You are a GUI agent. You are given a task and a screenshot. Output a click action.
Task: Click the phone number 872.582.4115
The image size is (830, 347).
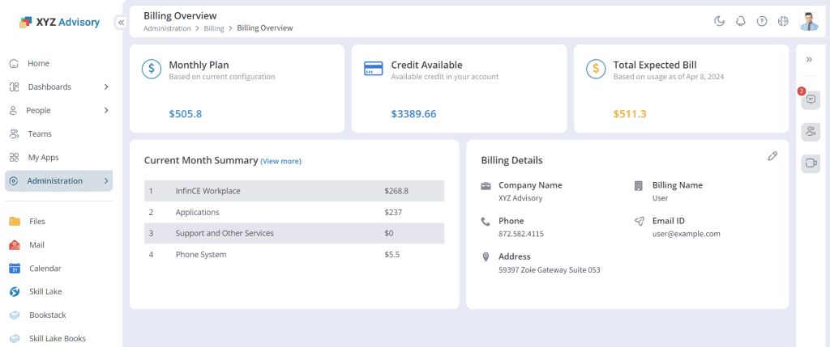[521, 234]
